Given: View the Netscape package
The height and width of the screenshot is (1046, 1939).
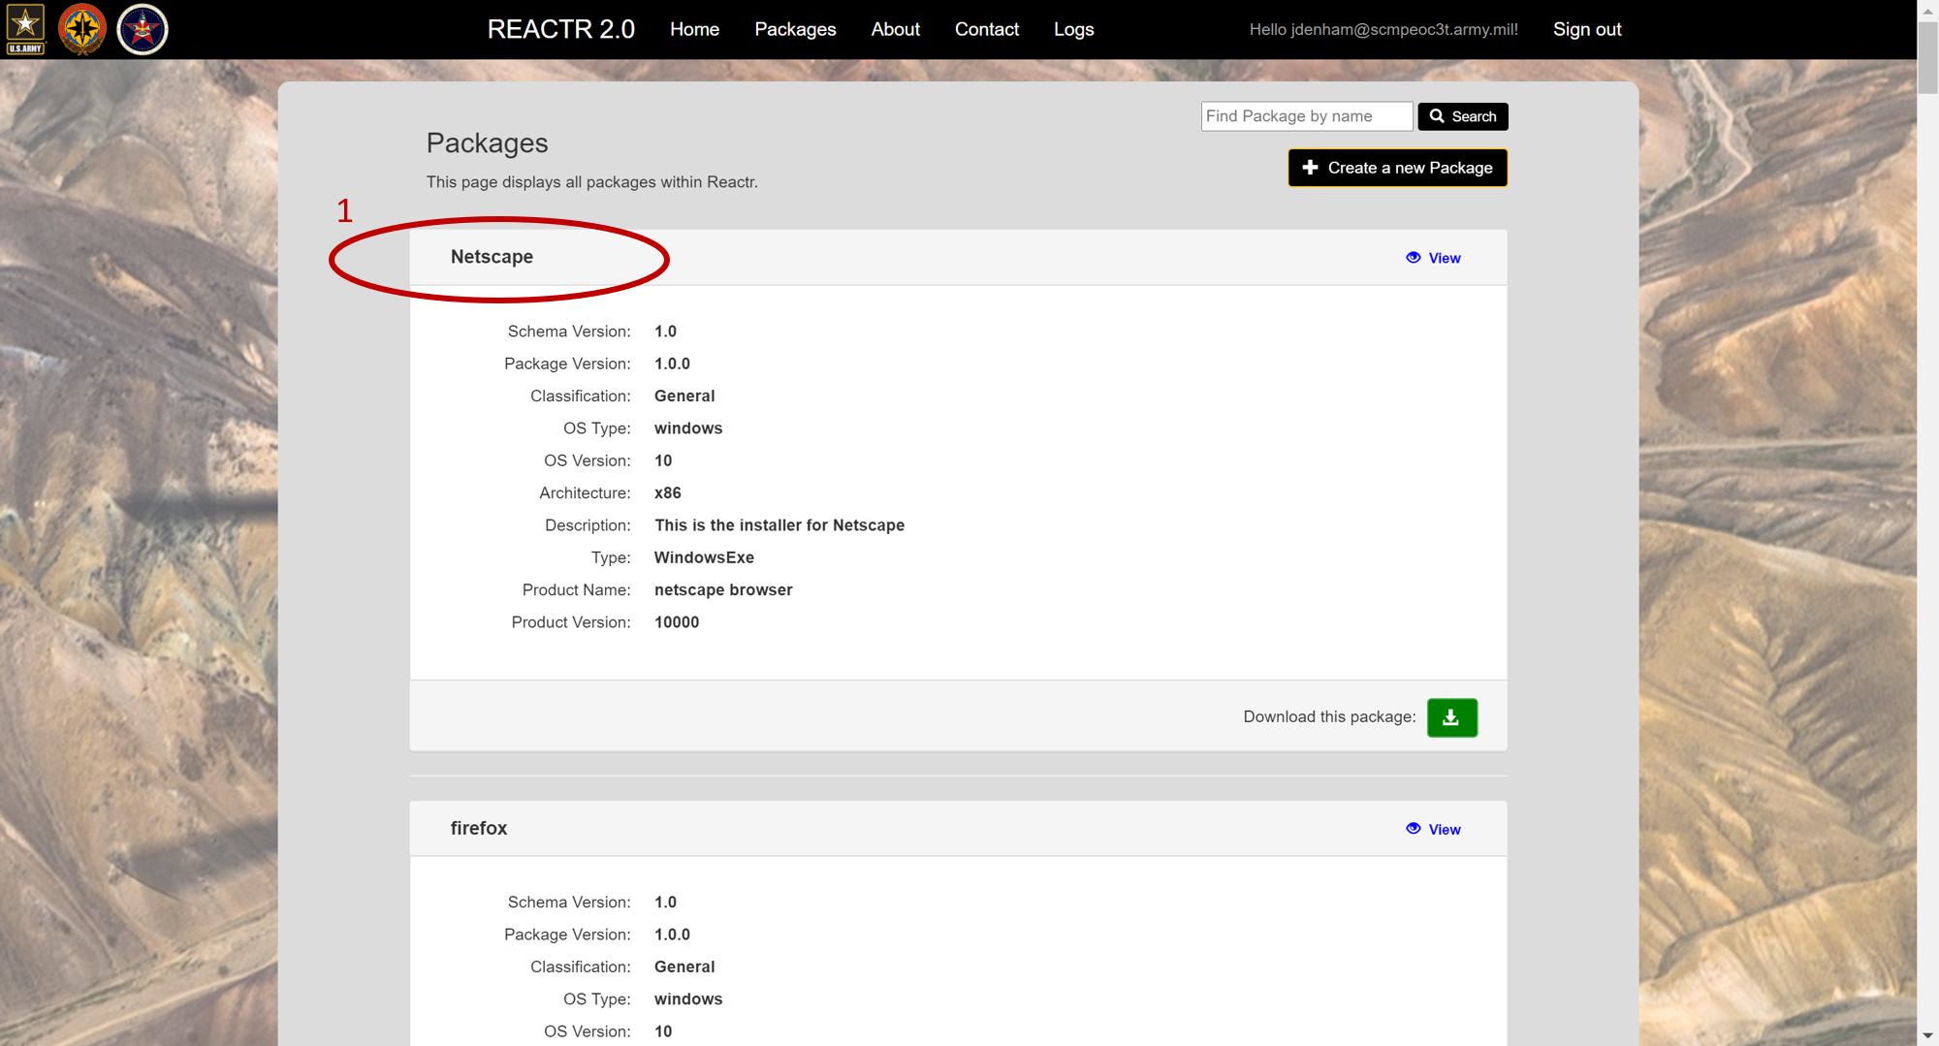Looking at the screenshot, I should 1434,258.
